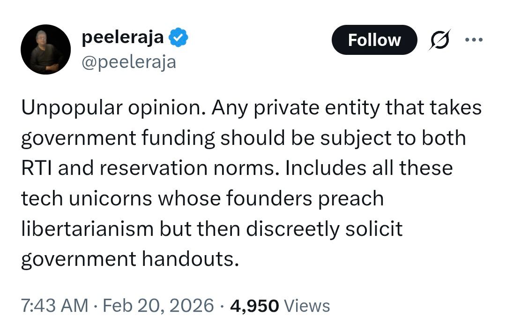Open peeleraja's profile picture
506x324 pixels.
(x=46, y=49)
